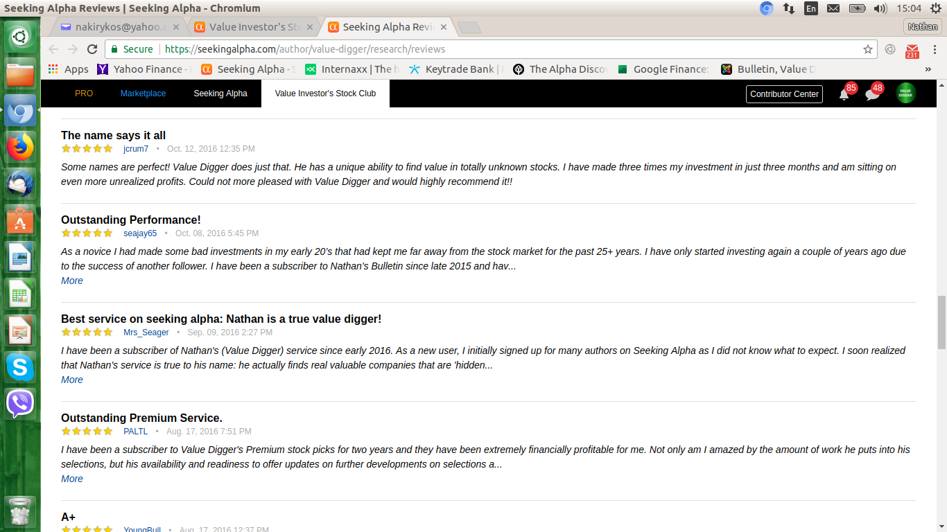Open the Value Digger profile avatar

click(906, 94)
